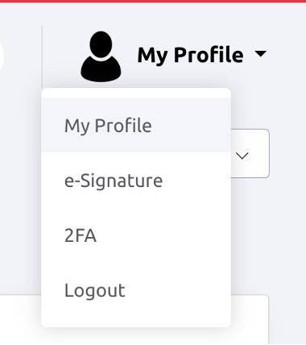Click the blank white strip above My Profile item
Image resolution: width=306 pixels, height=345 pixels.
[x=136, y=93]
